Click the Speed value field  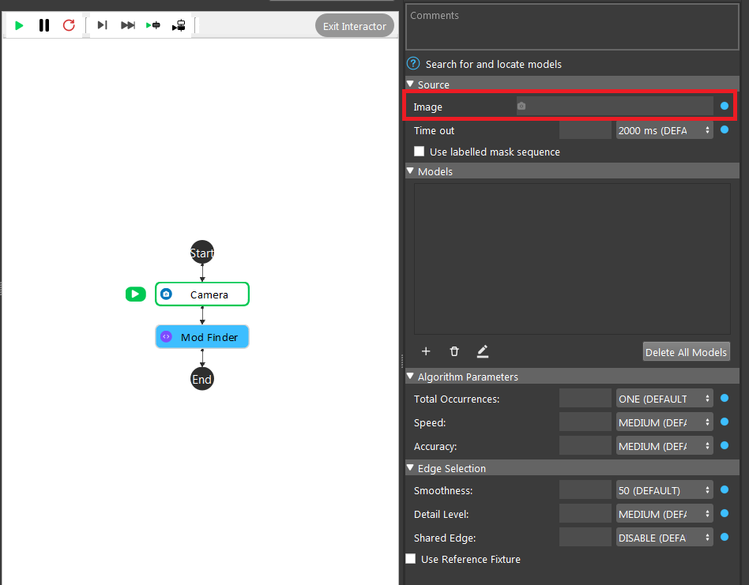tap(585, 422)
